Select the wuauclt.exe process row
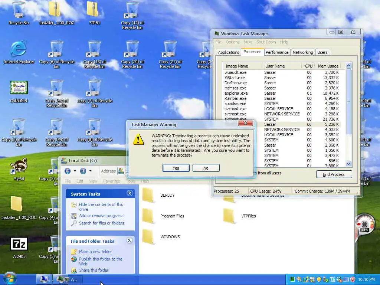The height and width of the screenshot is (285, 380). [281, 72]
